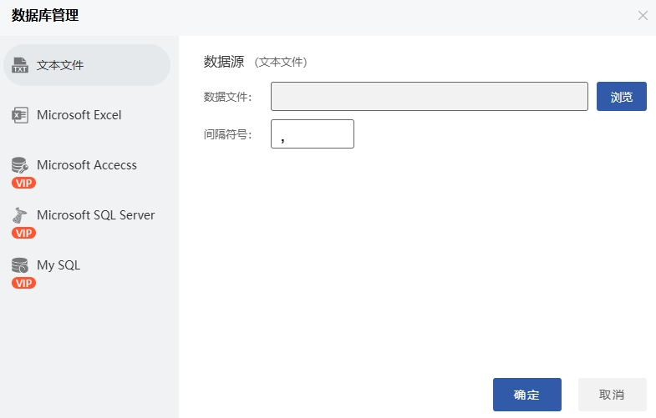Click the My SQL database icon
The image size is (656, 418).
coord(20,265)
